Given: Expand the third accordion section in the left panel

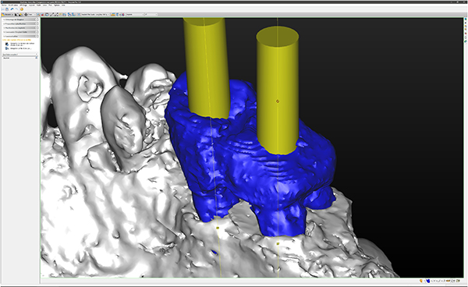Looking at the screenshot, I should 20,28.
